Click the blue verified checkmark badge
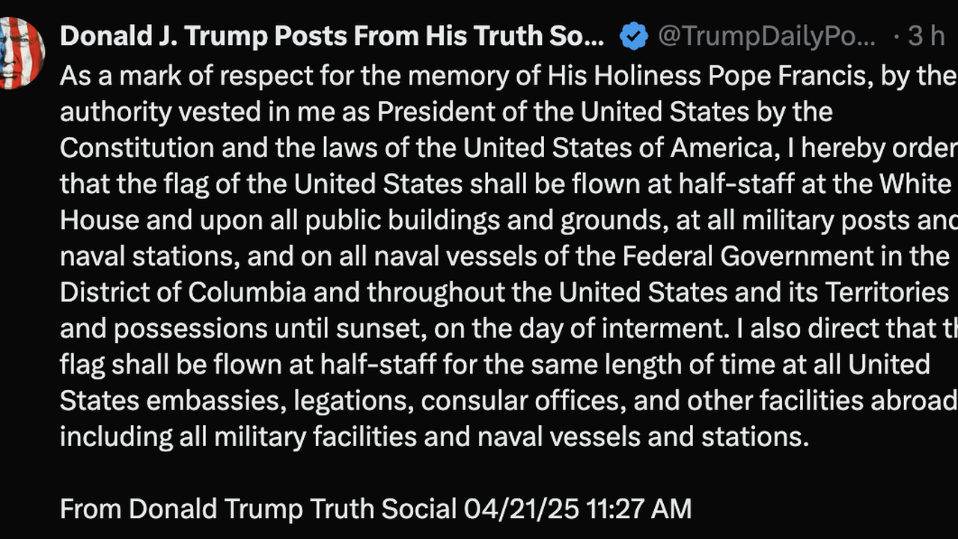 633,37
